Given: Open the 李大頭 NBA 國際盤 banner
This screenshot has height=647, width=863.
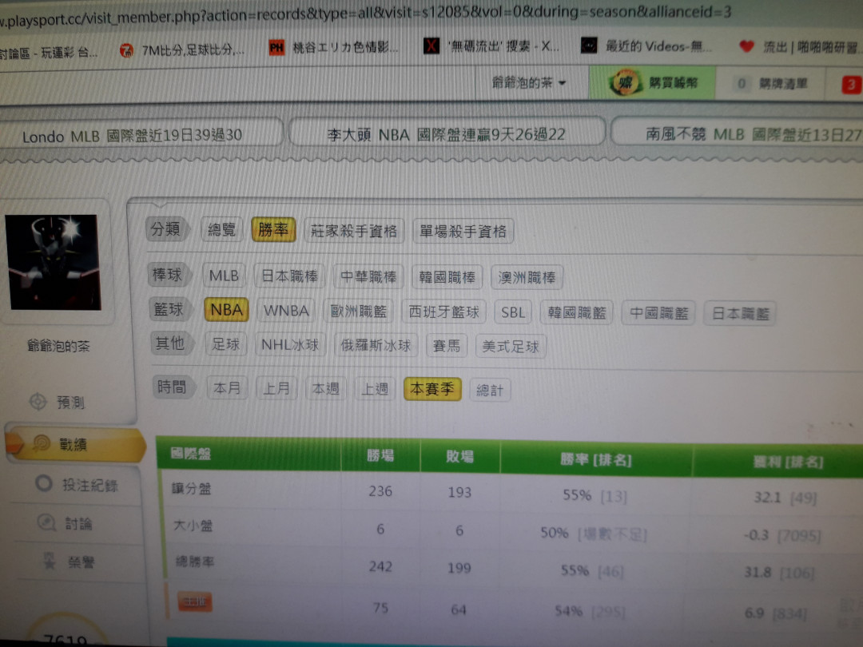Looking at the screenshot, I should coord(447,134).
